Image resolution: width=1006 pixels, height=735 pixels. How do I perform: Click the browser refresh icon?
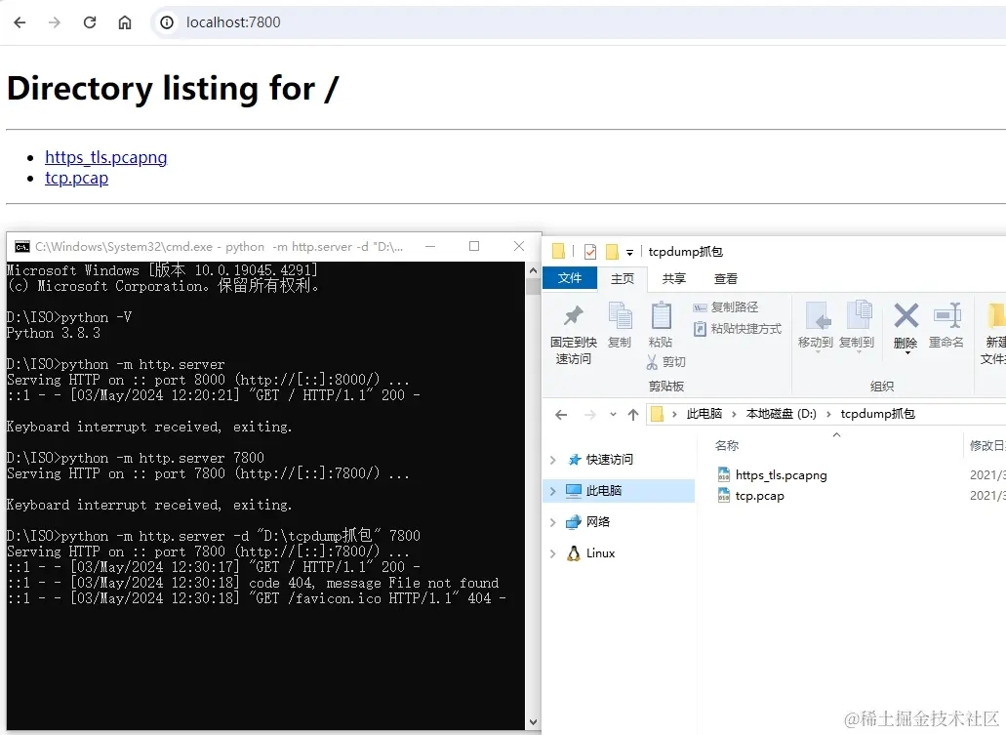click(x=89, y=21)
